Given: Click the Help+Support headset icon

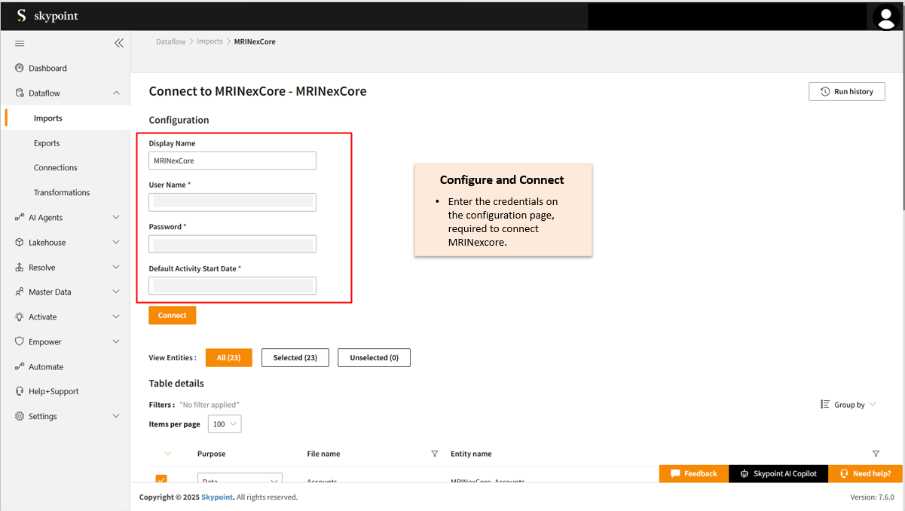Looking at the screenshot, I should click(20, 391).
